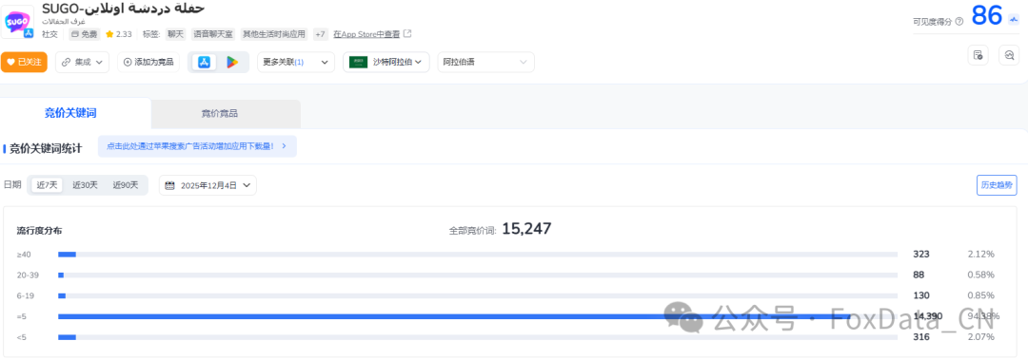Open 在App Store中查看 link
This screenshot has width=1028, height=360.
[x=366, y=34]
